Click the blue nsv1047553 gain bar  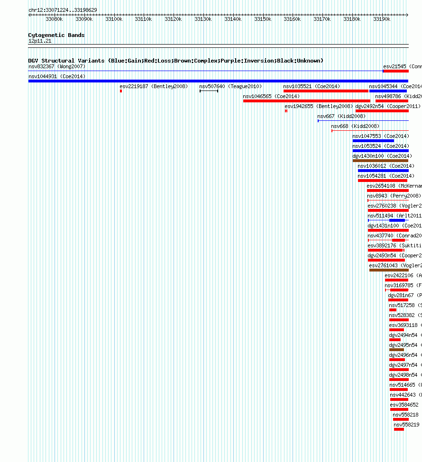tap(373, 141)
